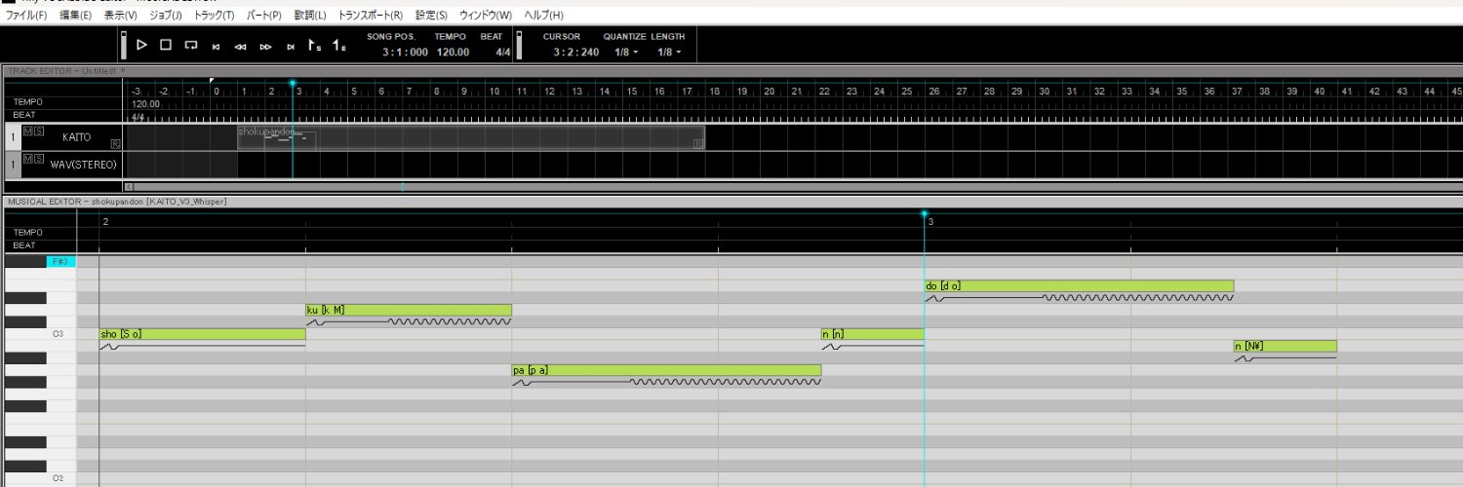
Task: Click measure 10 on the track editor ruler
Action: tap(494, 92)
